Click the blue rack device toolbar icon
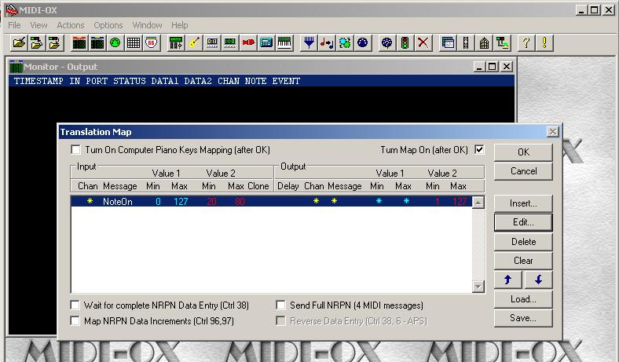The width and height of the screenshot is (619, 362). tap(266, 42)
